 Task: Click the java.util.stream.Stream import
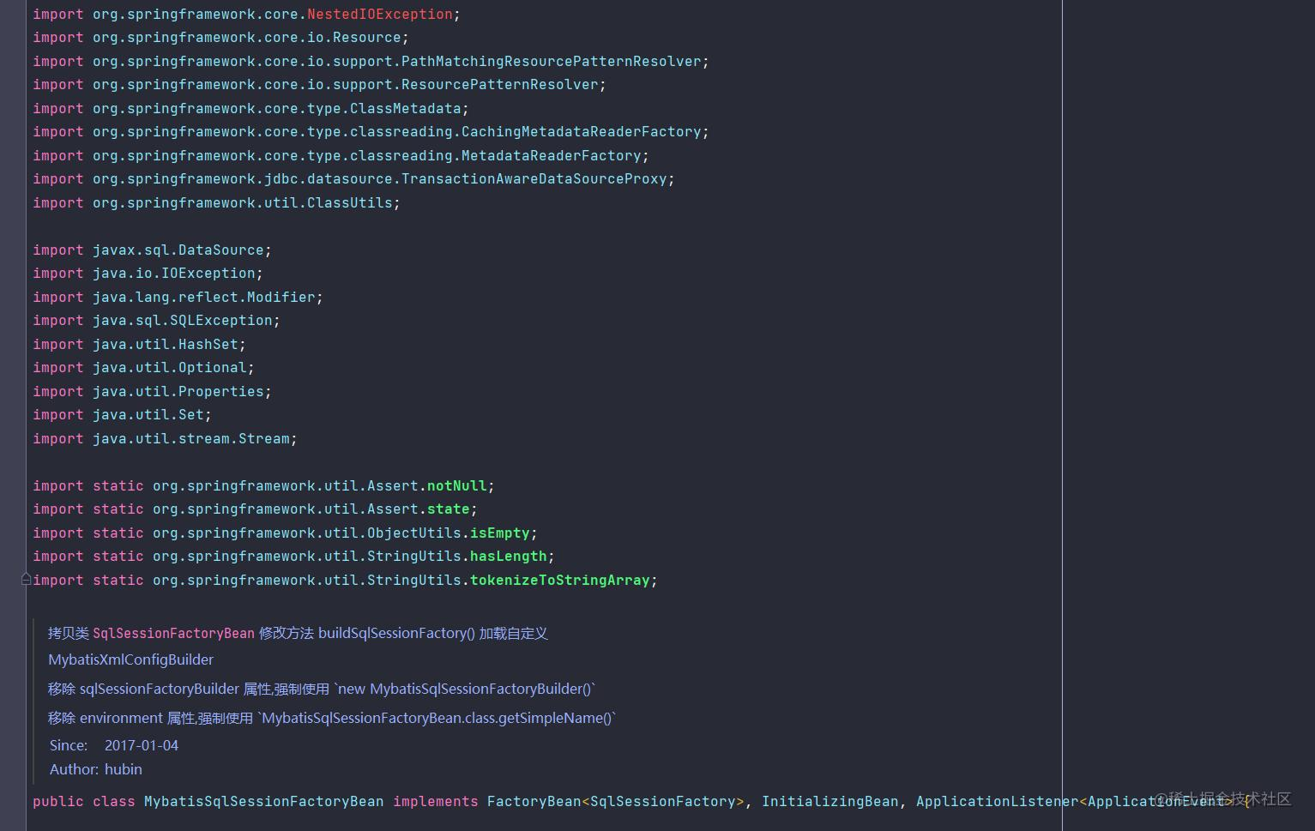(x=165, y=439)
